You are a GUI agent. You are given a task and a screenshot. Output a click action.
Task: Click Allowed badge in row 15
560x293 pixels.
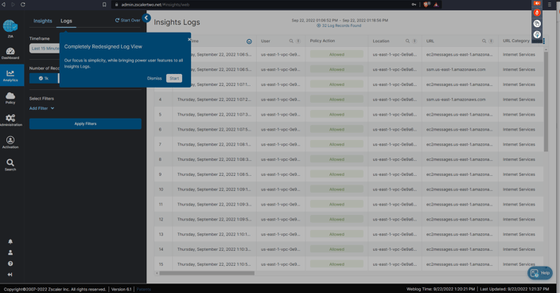coord(336,264)
